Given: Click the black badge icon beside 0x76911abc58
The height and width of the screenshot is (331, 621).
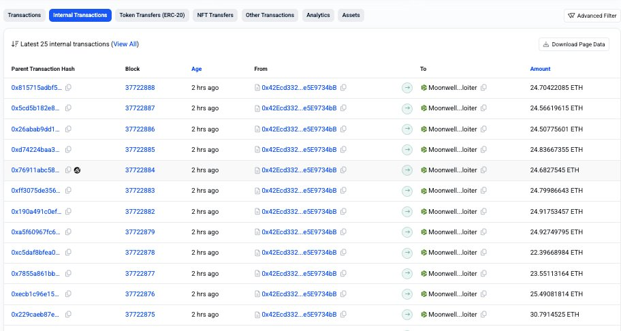Looking at the screenshot, I should 78,170.
